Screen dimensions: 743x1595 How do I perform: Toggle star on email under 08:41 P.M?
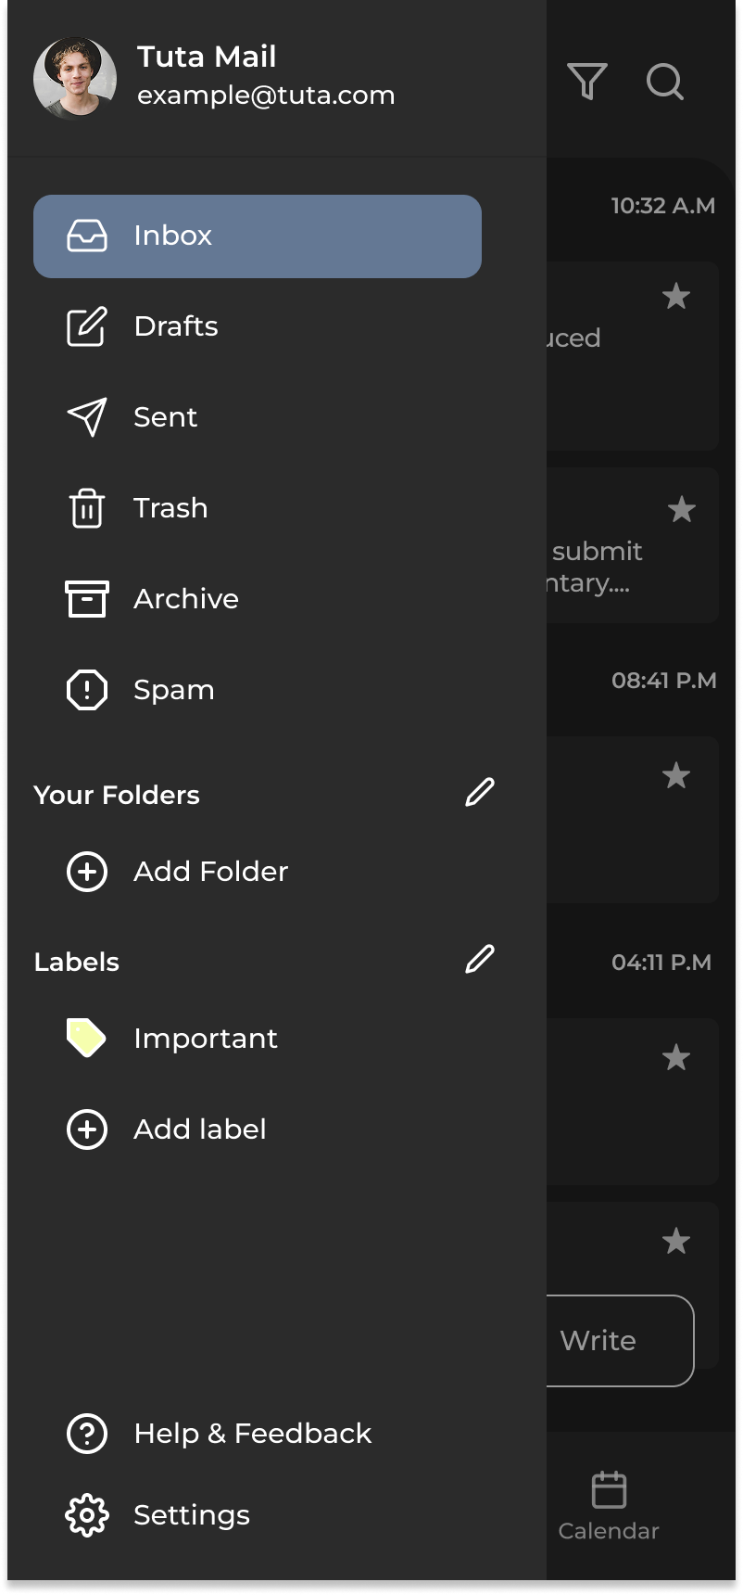pos(676,775)
